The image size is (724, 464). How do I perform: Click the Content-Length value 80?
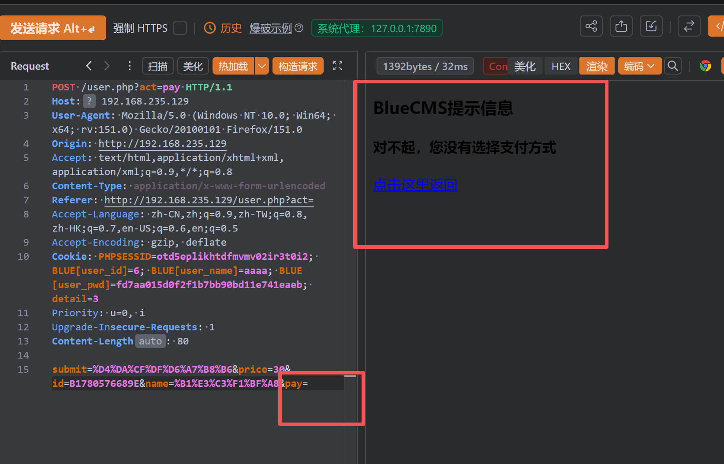pyautogui.click(x=183, y=341)
